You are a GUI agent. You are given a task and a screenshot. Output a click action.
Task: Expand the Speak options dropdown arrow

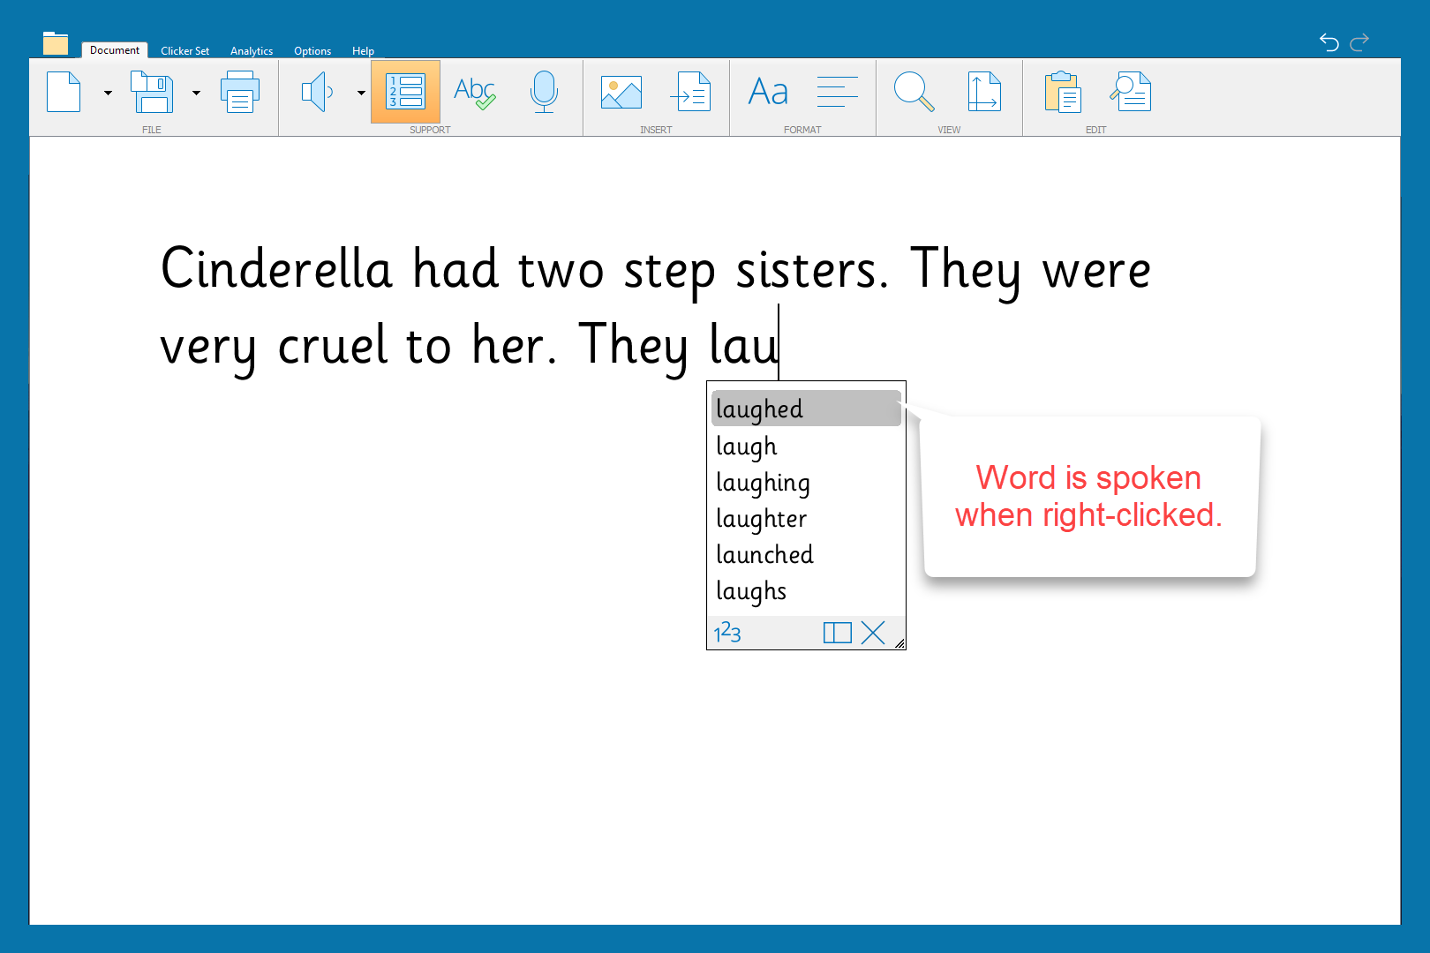(x=361, y=93)
